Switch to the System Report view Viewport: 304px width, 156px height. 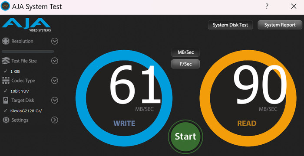[280, 25]
